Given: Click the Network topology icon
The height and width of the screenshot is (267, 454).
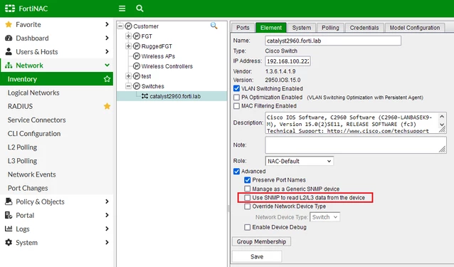Looking at the screenshot, I should click(9, 66).
